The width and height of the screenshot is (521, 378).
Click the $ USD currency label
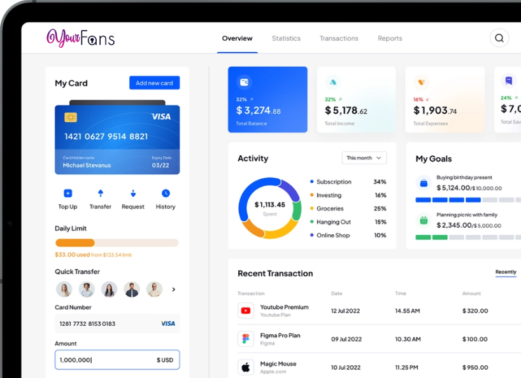pos(165,360)
